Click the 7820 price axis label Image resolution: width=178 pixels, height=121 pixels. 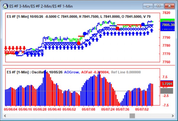point(166,13)
